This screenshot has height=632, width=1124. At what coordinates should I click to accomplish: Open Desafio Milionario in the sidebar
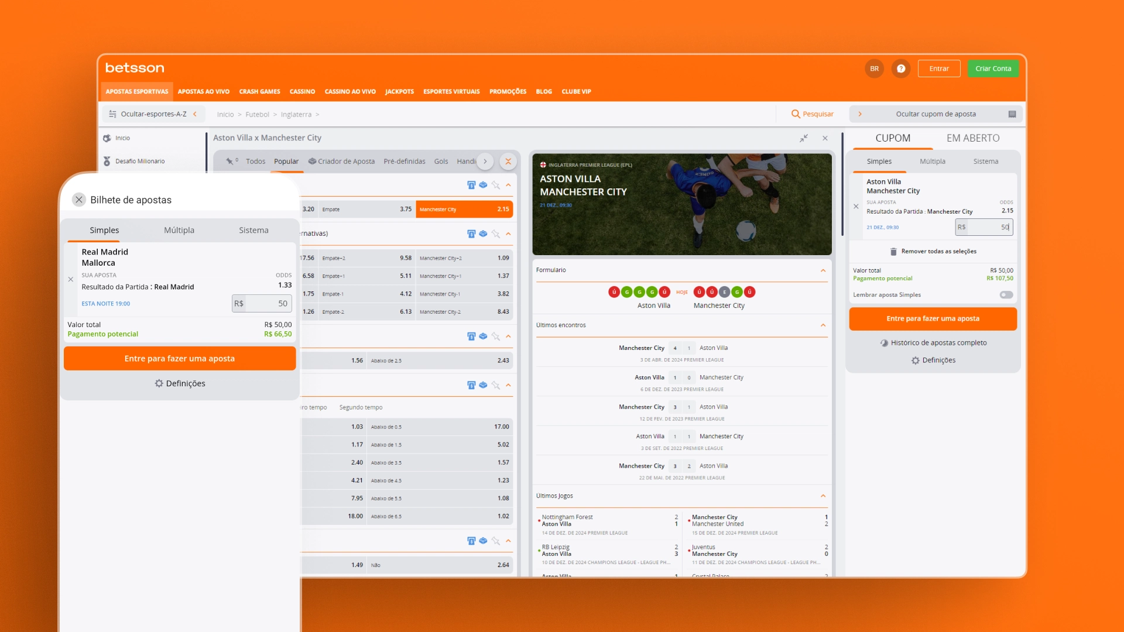tap(139, 161)
